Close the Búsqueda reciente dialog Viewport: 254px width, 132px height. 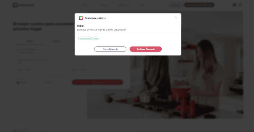point(176,18)
